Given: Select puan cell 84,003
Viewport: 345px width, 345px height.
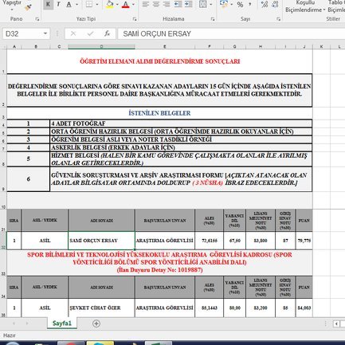Looking at the screenshot, I should point(304,308).
